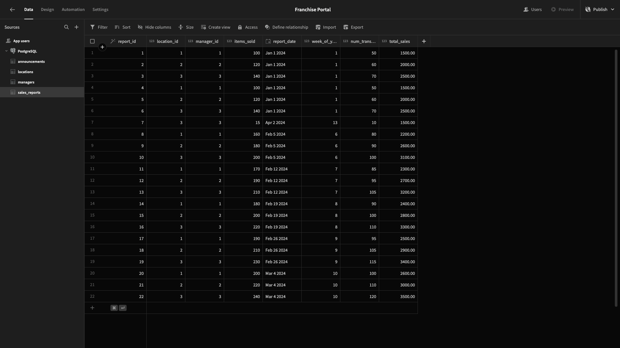This screenshot has height=348, width=620.
Task: Click the location_id column header
Action: (x=166, y=41)
